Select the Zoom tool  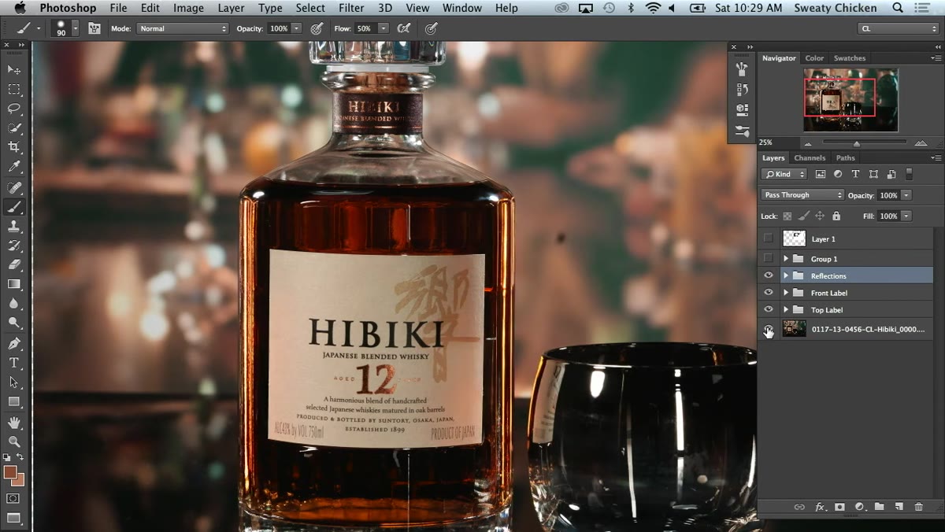(14, 441)
